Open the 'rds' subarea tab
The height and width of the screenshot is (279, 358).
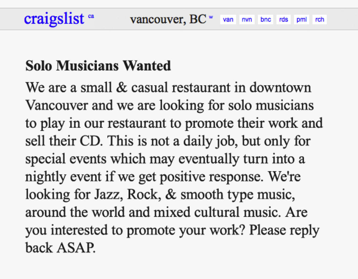pyautogui.click(x=284, y=20)
